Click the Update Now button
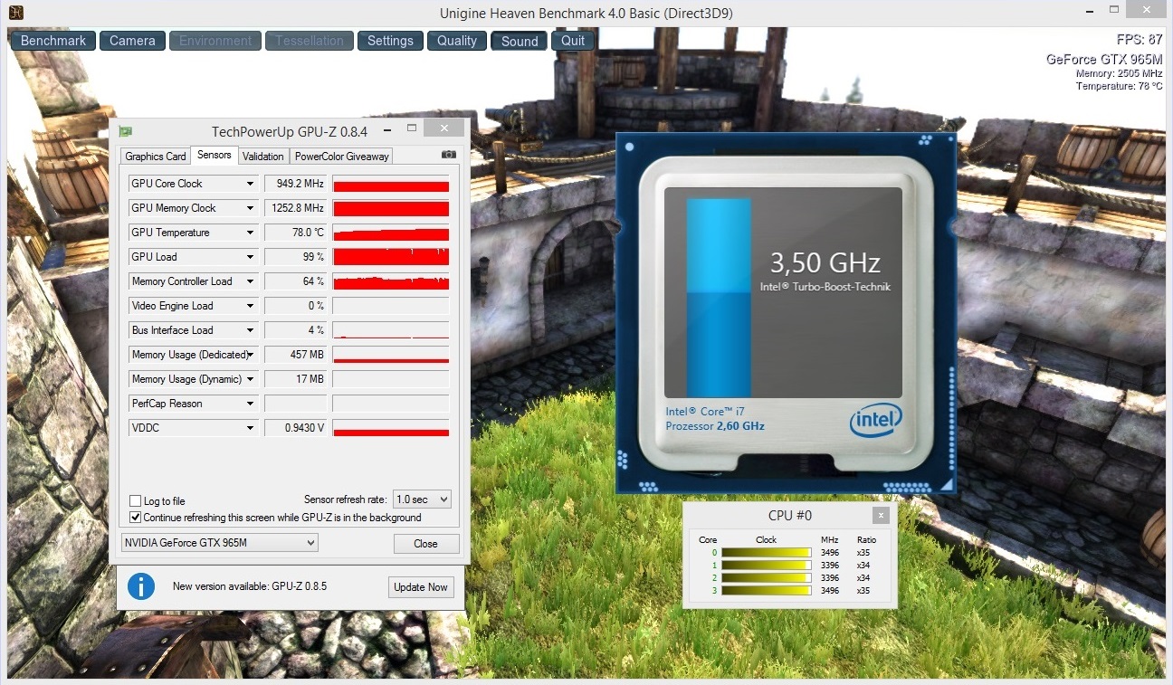 421,587
